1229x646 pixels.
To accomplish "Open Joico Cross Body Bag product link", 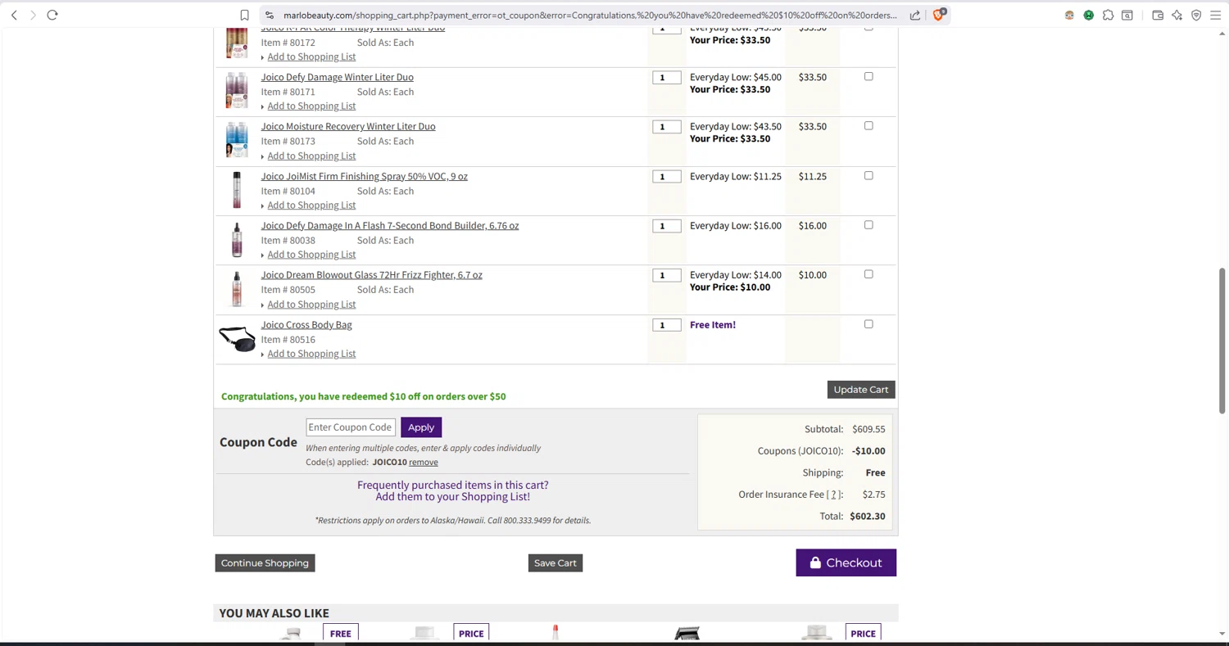I will tap(306, 325).
